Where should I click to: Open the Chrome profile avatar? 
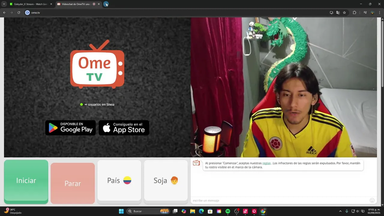372,13
